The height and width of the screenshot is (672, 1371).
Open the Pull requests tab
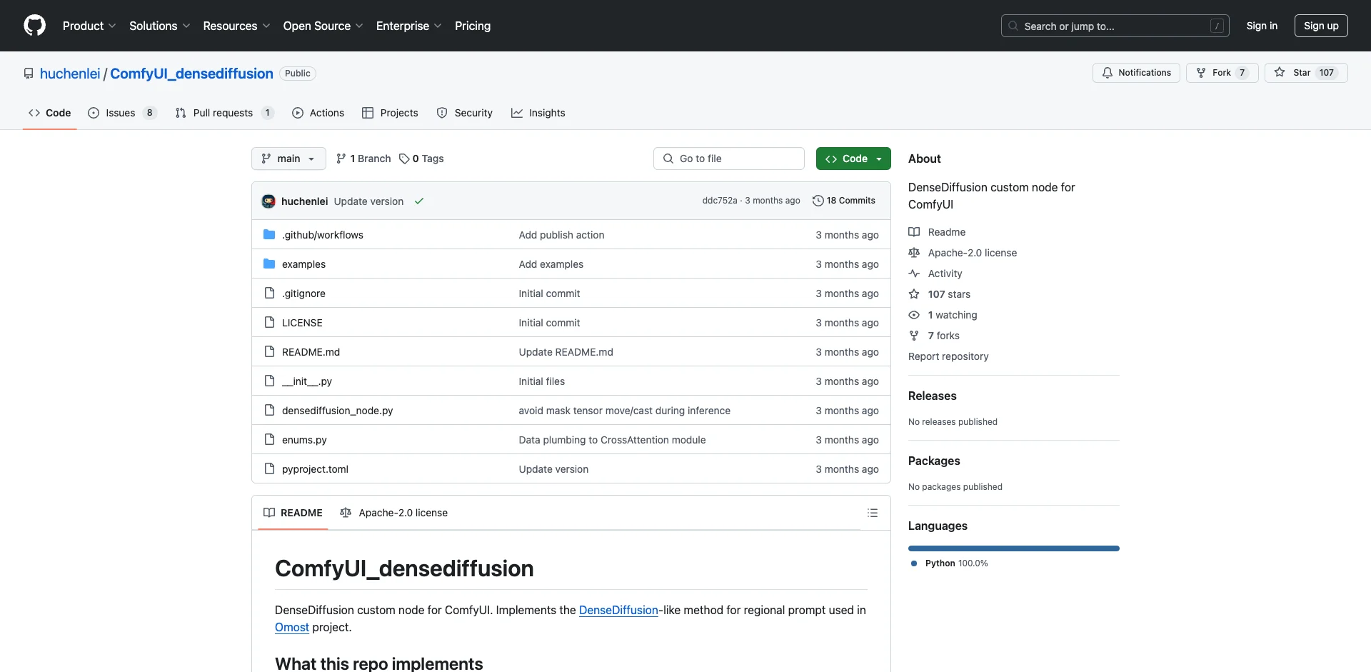(x=224, y=113)
